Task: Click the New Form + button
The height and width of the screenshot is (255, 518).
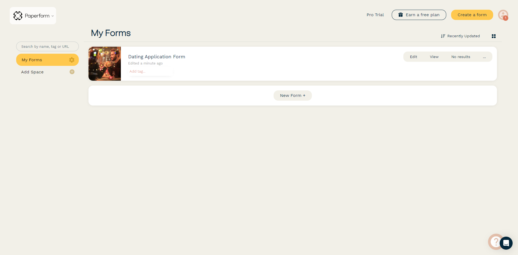Action: click(x=292, y=96)
